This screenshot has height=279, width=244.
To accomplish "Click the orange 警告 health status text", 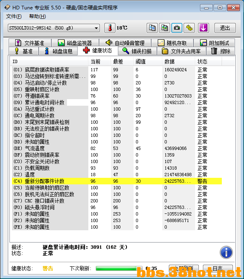I will [48, 268].
